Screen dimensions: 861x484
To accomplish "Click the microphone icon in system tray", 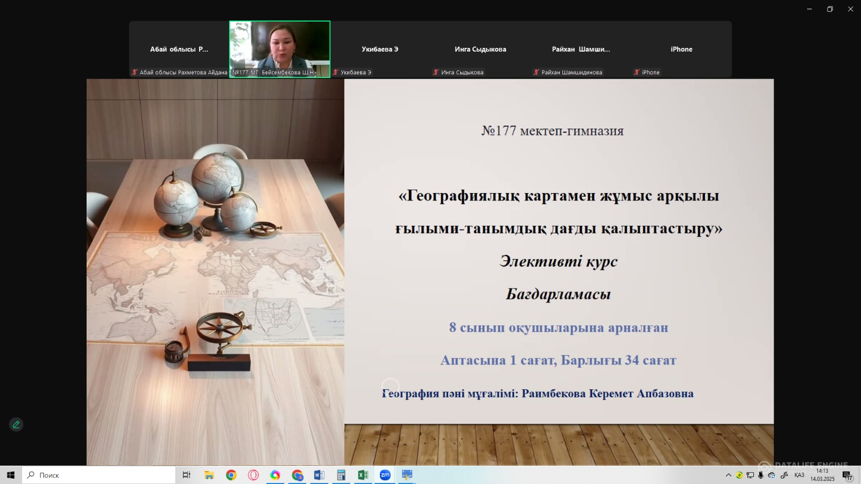I will coord(760,475).
